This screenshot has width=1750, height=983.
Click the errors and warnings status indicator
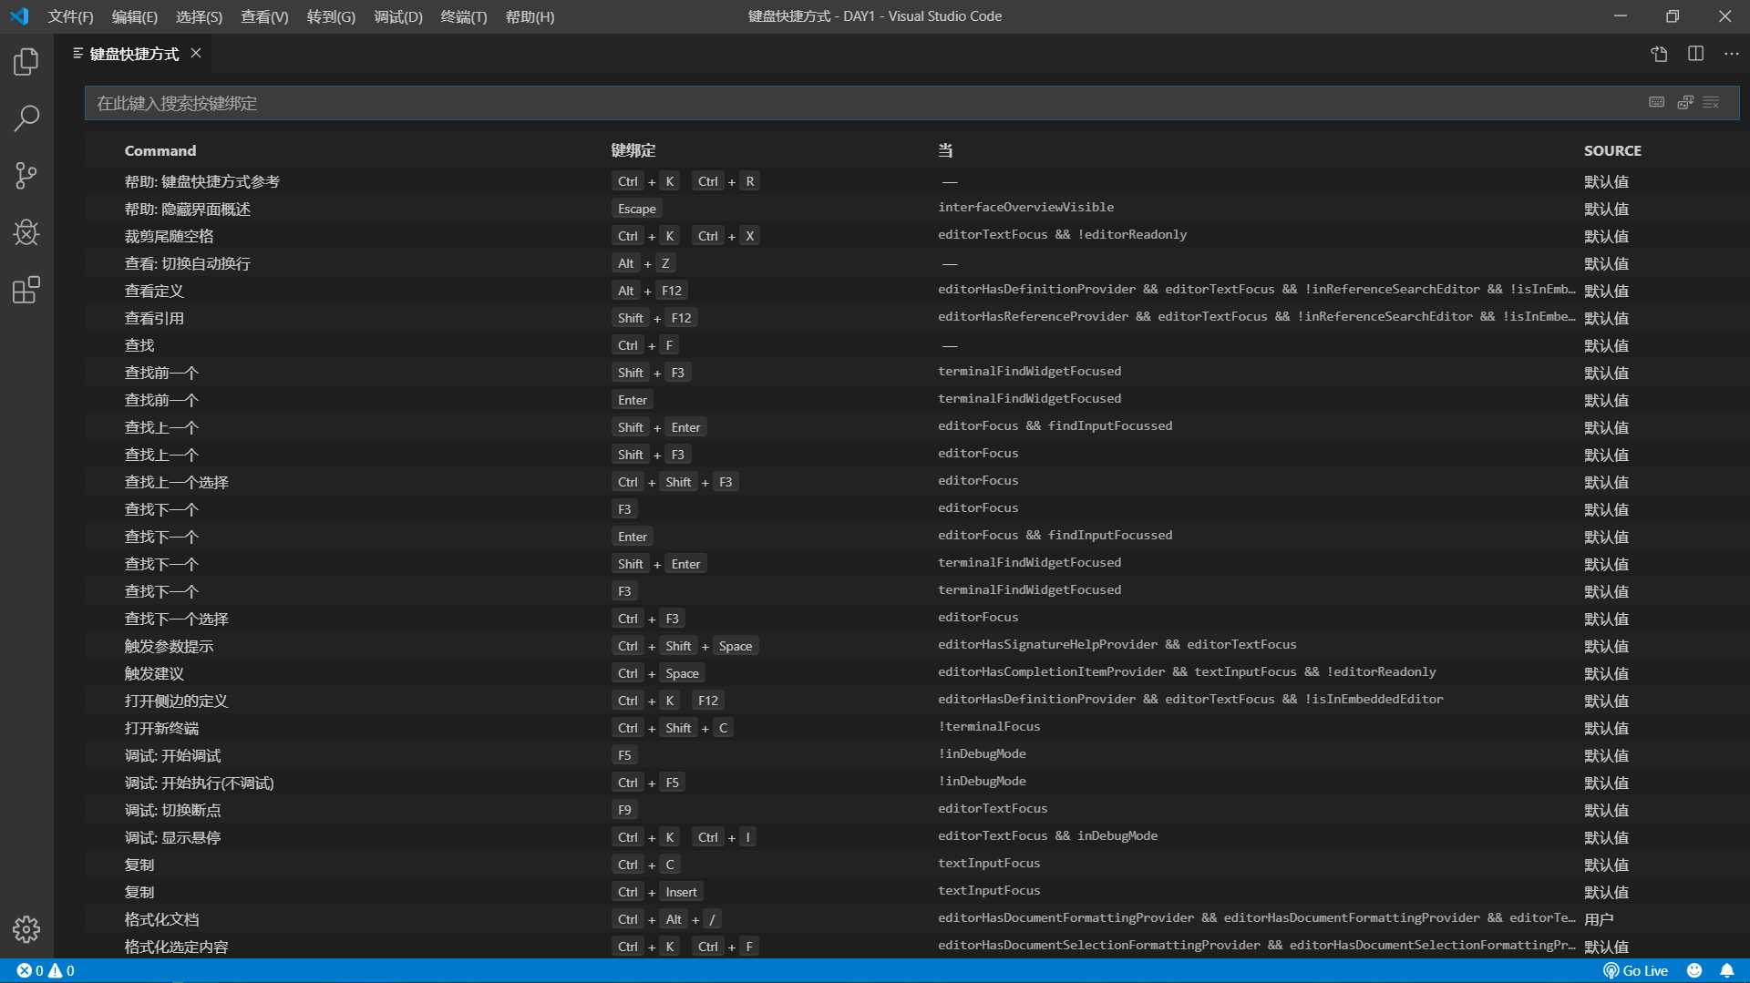tap(46, 970)
